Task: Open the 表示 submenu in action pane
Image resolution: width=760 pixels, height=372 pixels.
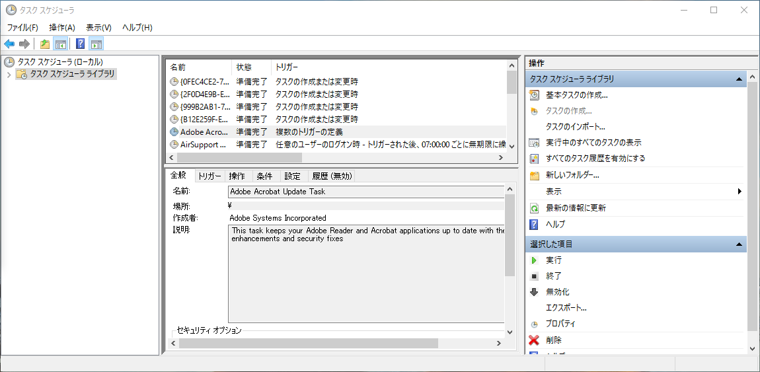Action: tap(636, 192)
